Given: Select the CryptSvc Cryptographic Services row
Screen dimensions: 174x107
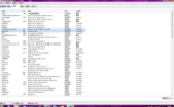Looking at the screenshot, I should [43, 49].
